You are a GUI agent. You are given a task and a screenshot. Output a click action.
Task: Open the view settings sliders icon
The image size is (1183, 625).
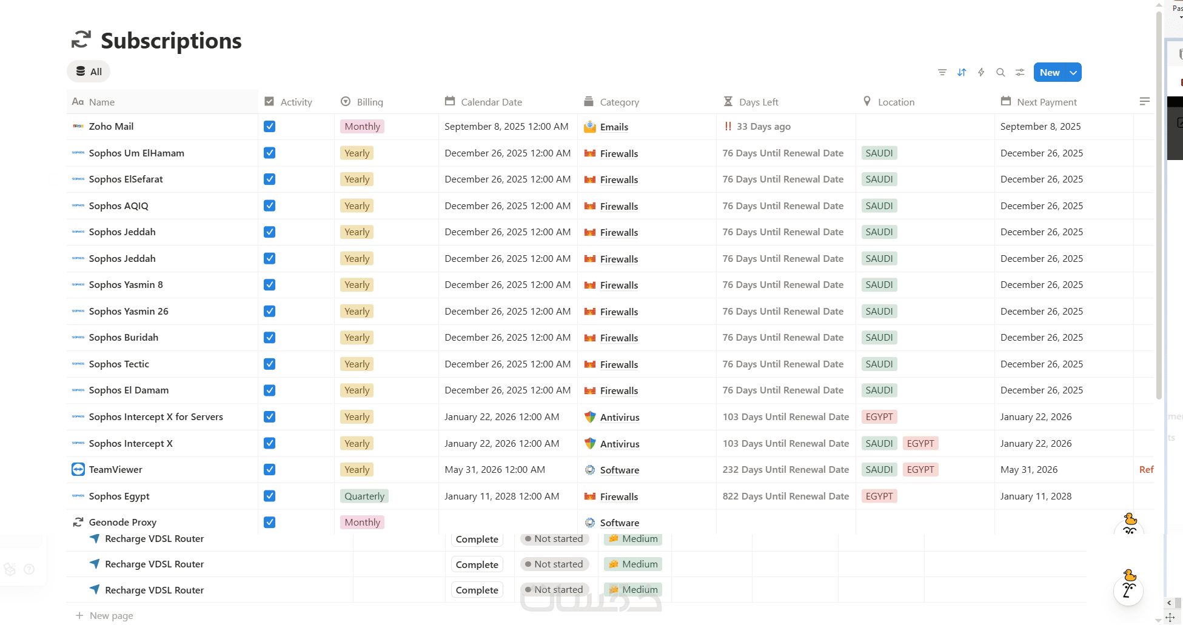pos(1020,72)
